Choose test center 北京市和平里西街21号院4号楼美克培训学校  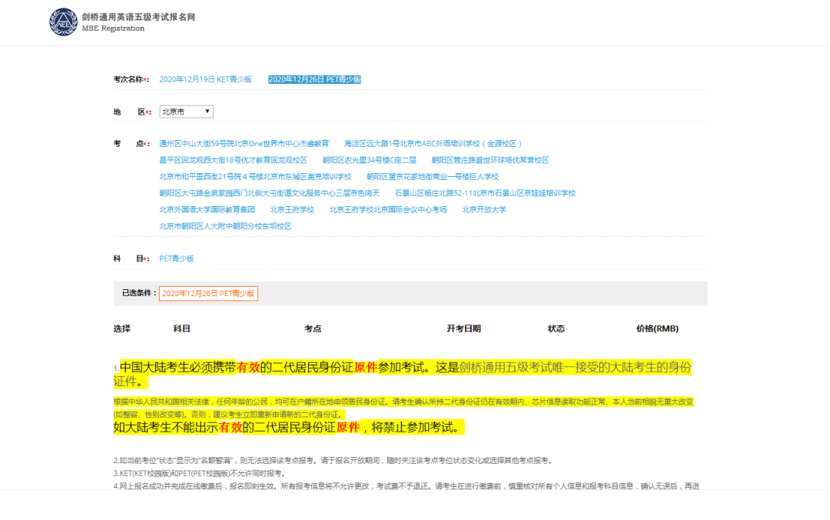click(x=255, y=176)
